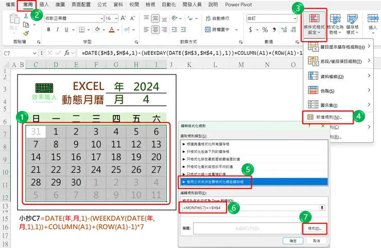The image size is (381, 248).
Task: Open the 檔案 file tab
Action: click(x=10, y=4)
